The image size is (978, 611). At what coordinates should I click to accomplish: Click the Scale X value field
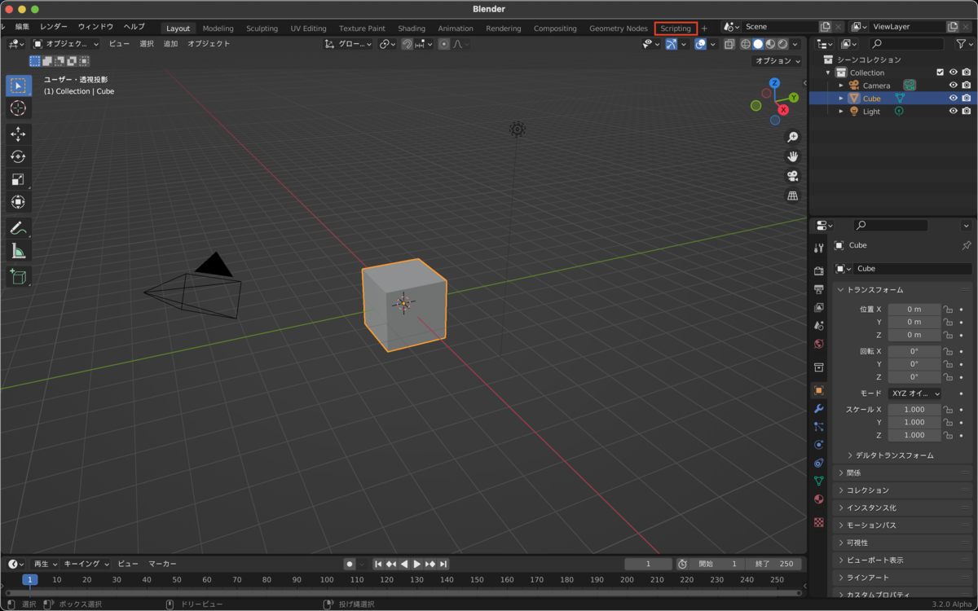click(x=914, y=410)
